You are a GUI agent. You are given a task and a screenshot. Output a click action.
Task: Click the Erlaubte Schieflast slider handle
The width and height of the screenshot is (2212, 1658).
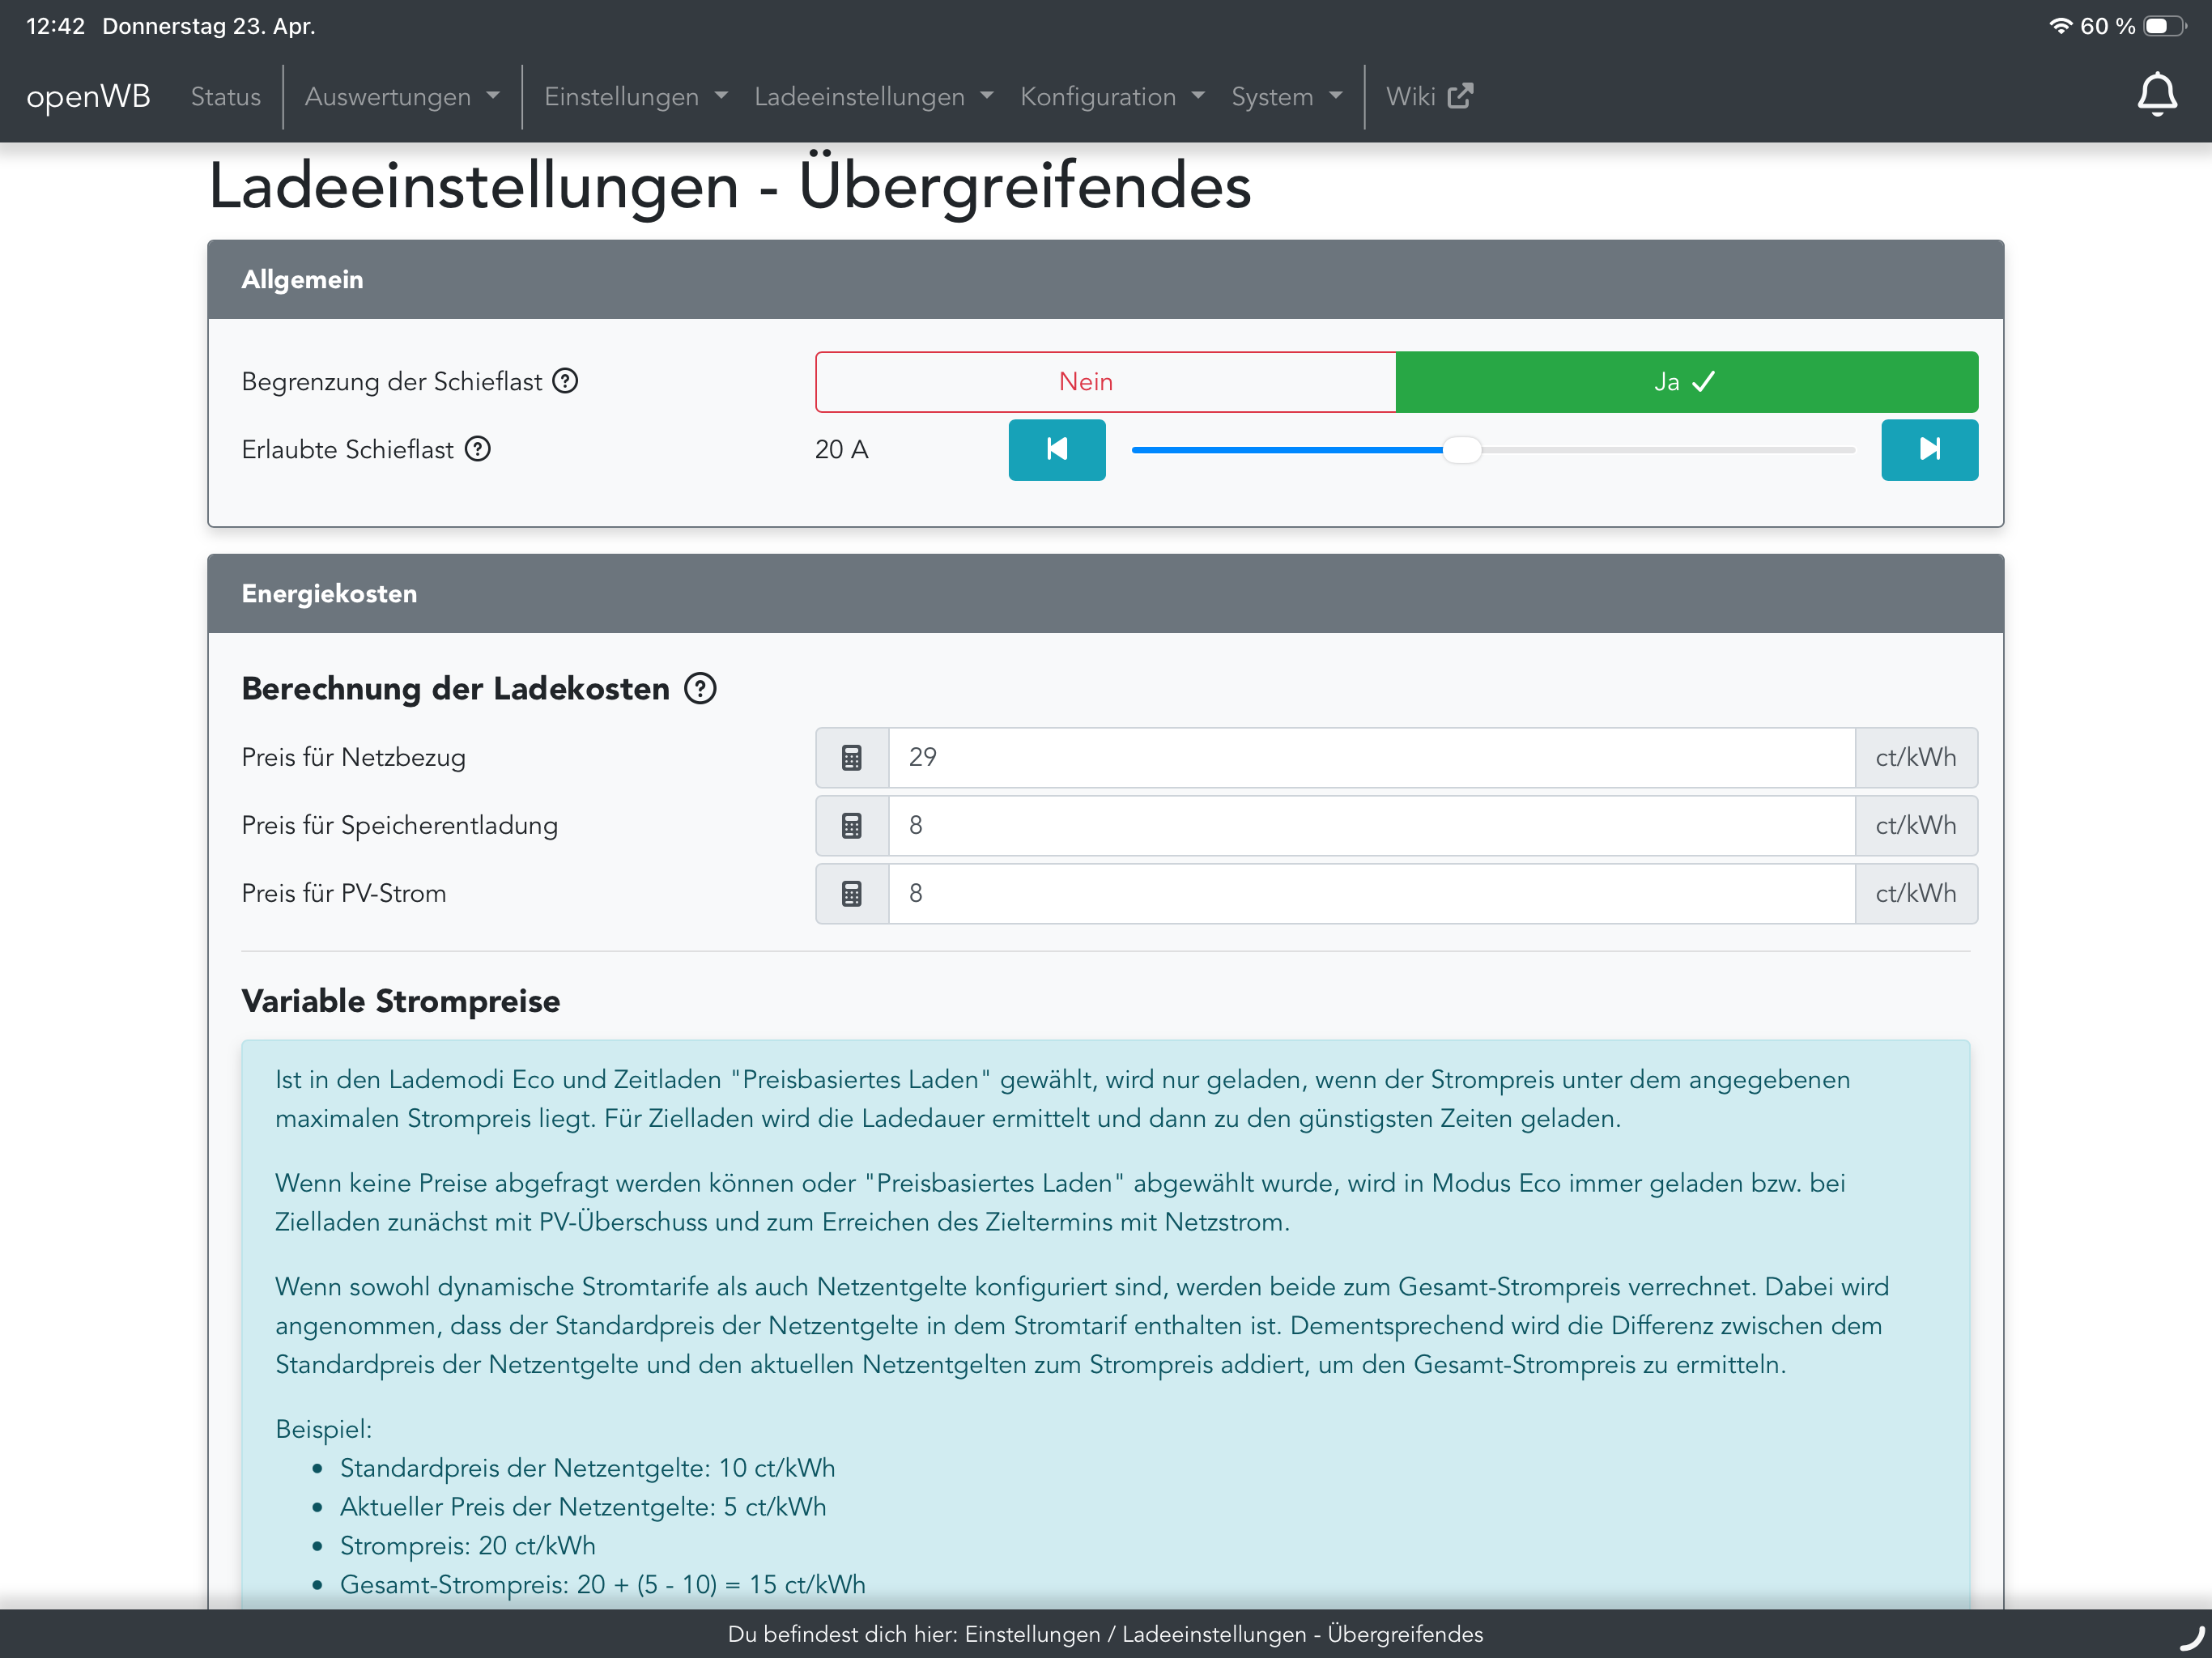1461,450
